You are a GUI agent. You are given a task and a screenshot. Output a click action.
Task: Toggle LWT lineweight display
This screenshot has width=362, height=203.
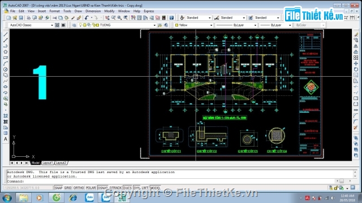145,188
